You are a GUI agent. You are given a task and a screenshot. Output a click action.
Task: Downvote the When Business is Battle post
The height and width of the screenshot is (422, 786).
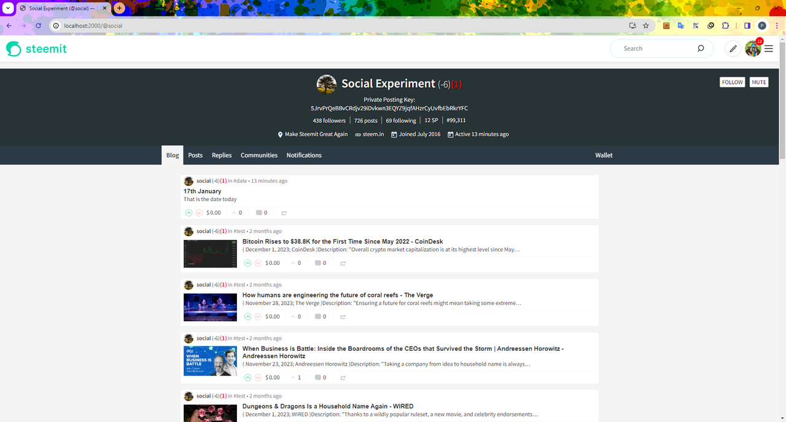pos(258,377)
